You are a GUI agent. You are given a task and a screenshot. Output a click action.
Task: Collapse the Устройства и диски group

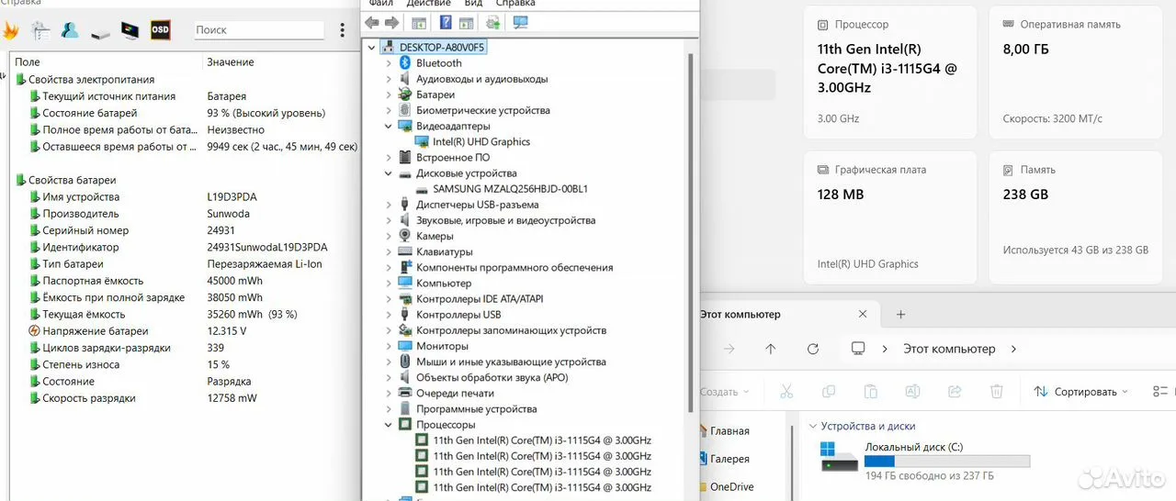point(812,427)
